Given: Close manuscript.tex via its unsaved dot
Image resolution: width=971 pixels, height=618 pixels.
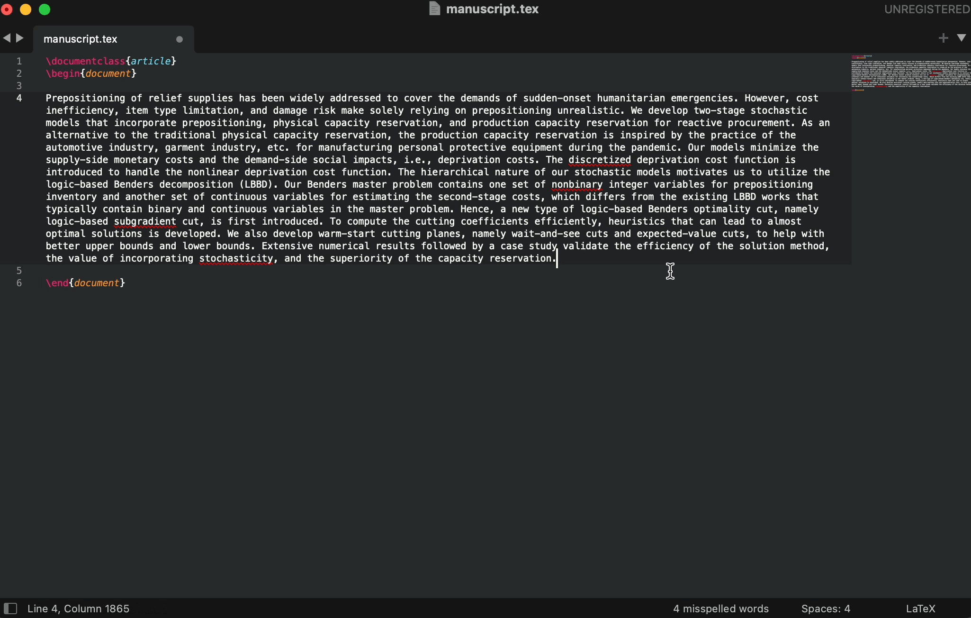Looking at the screenshot, I should 180,39.
